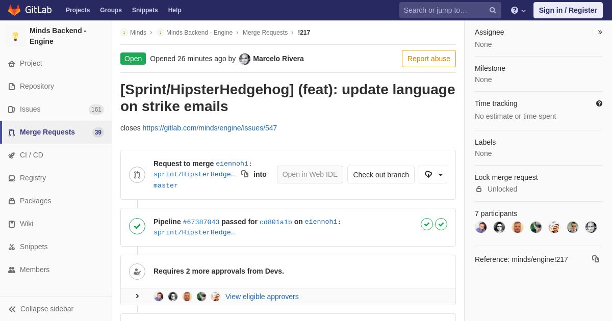Copy the source branch name
The height and width of the screenshot is (321, 612).
coord(245,174)
